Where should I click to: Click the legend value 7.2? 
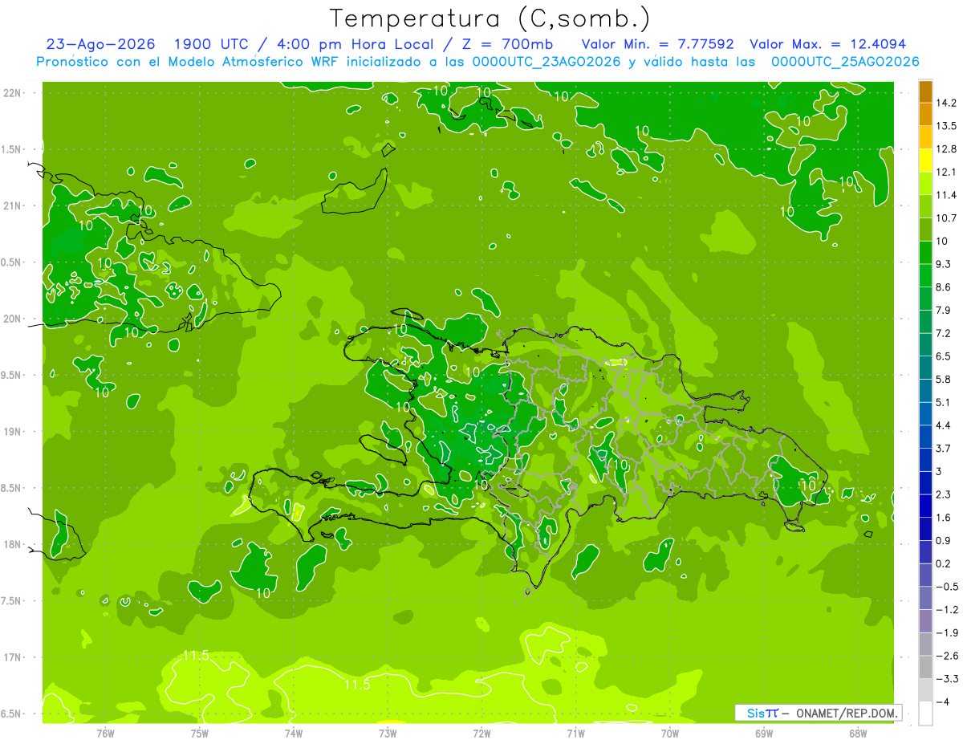(944, 333)
